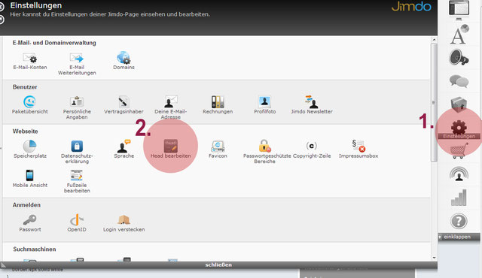482x278 pixels.
Task: Open the font style icon in sidebar
Action: [x=459, y=35]
